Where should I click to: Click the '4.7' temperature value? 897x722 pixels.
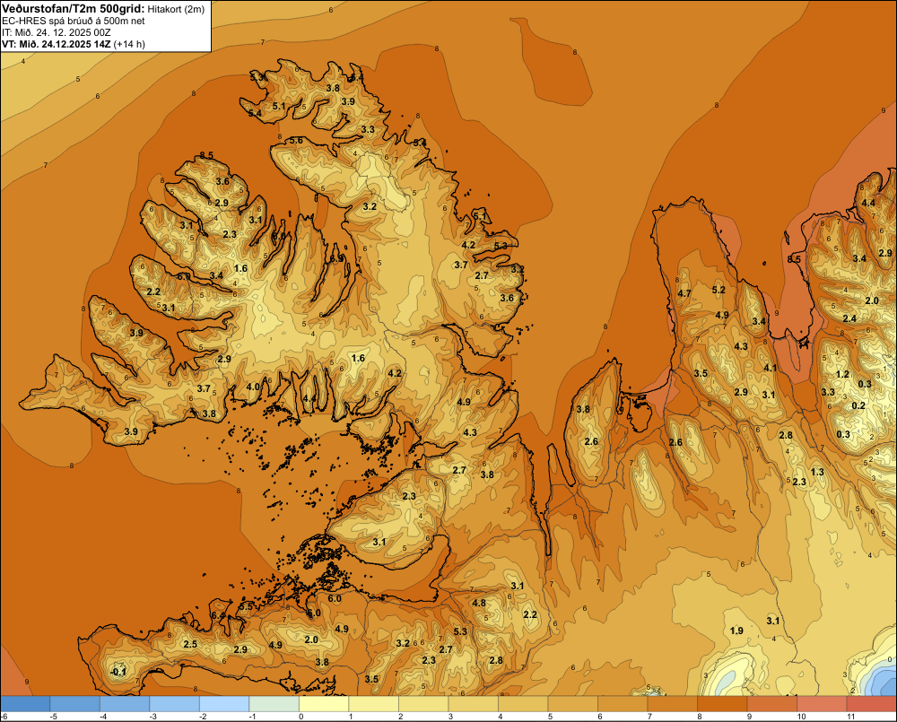click(x=684, y=293)
